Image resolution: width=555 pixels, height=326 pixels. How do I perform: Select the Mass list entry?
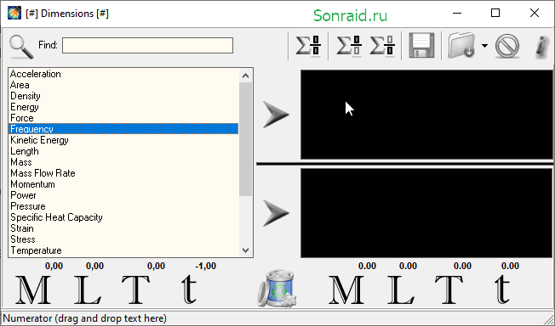[x=123, y=162]
